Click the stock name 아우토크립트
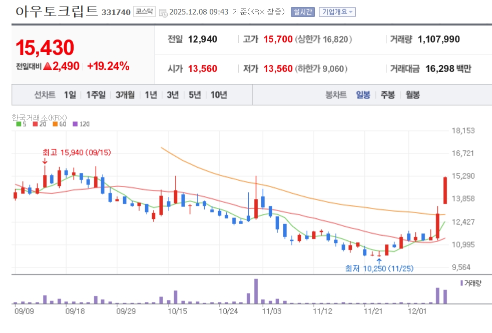 coord(57,11)
